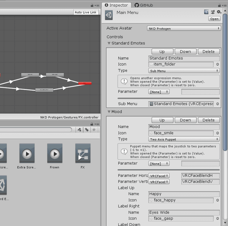Click the Open button for Main Menu
This screenshot has width=228, height=226.
coord(214,19)
